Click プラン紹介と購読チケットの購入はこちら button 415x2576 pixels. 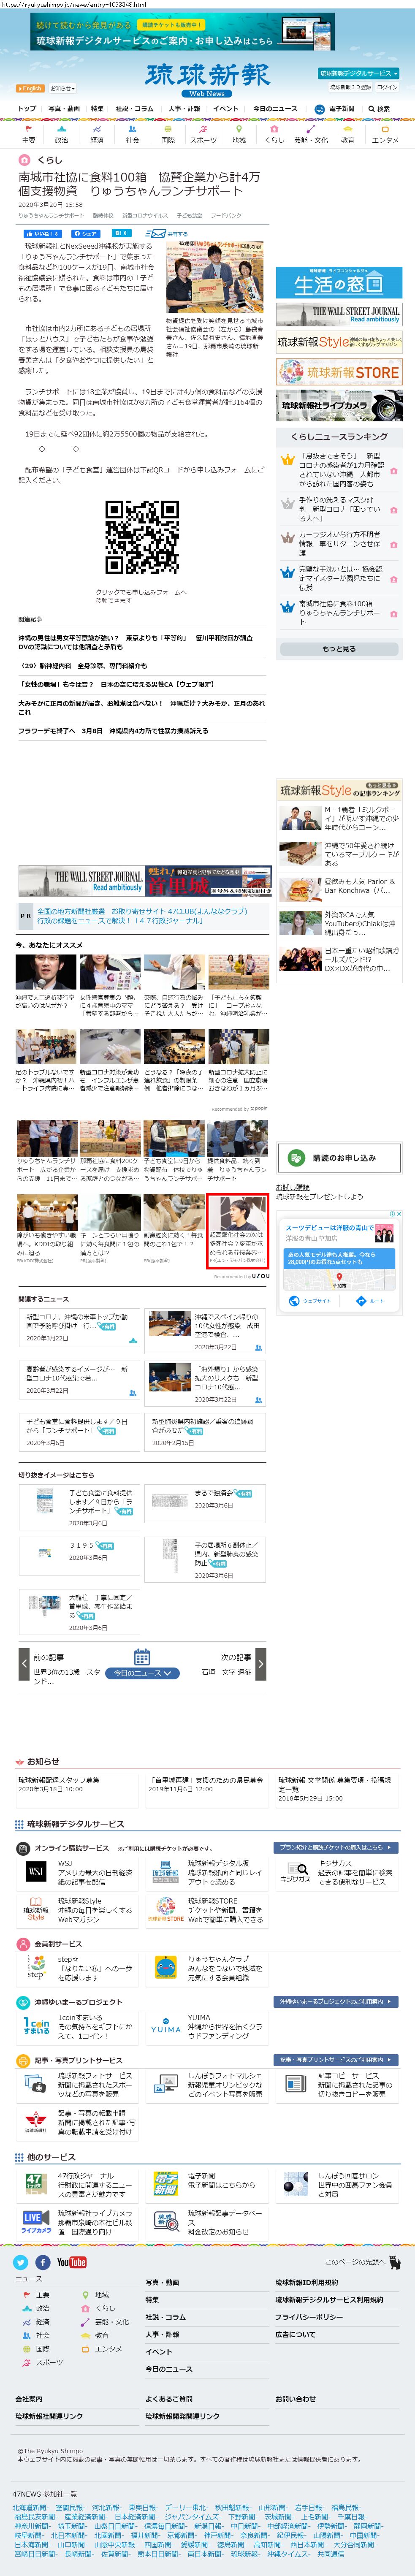click(x=337, y=1848)
